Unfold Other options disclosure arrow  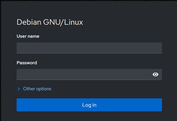[19, 89]
